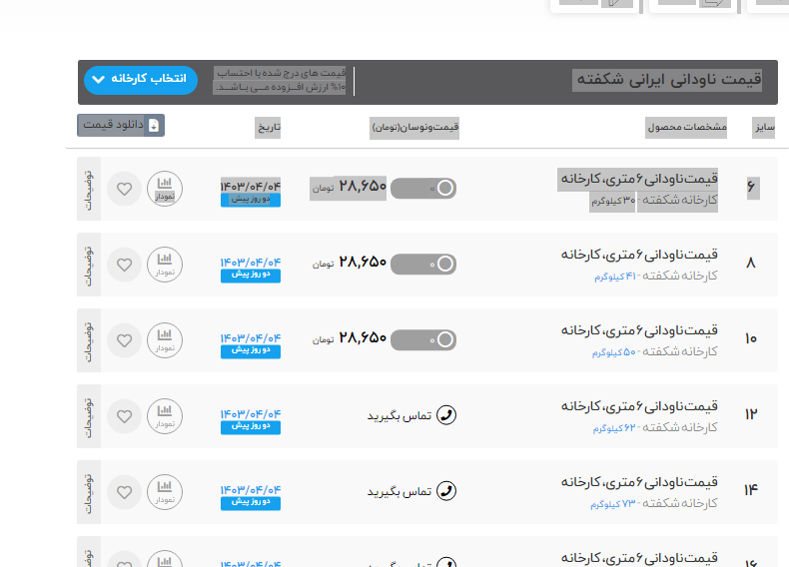Expand توضیحات side tab for size 10 row
Screen dimensions: 789x567
(88, 340)
